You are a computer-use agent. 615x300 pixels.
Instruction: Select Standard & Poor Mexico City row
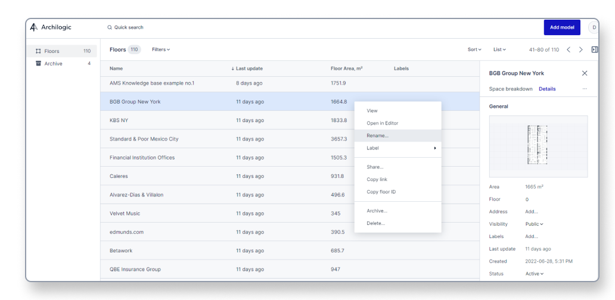pos(290,139)
